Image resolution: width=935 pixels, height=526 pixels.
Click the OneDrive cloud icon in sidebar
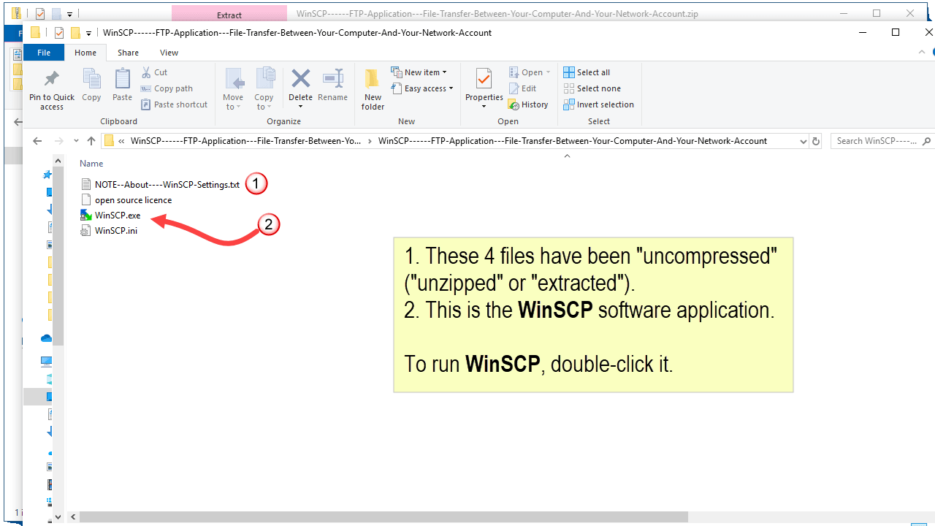pos(47,338)
